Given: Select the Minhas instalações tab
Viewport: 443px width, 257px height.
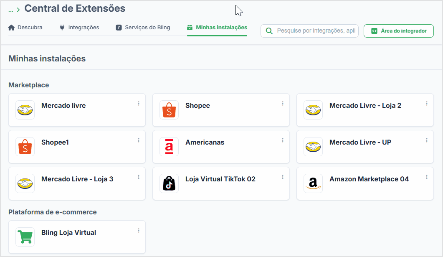Looking at the screenshot, I should pyautogui.click(x=217, y=28).
